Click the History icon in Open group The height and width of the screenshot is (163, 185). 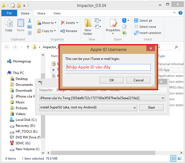click(124, 33)
